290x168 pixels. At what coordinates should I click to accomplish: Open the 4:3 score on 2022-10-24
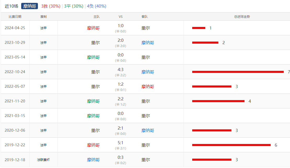click(121, 70)
